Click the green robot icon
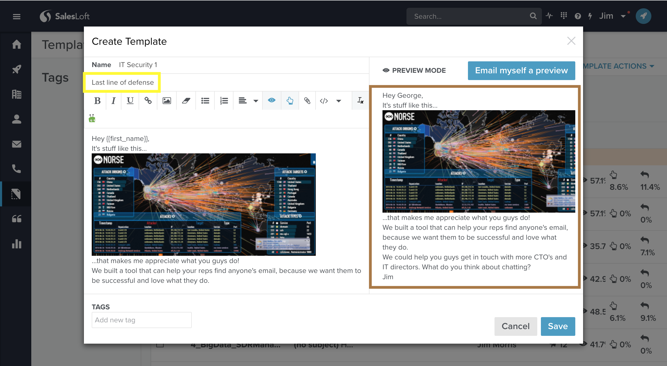Screen dimensions: 667x366 tap(92, 119)
